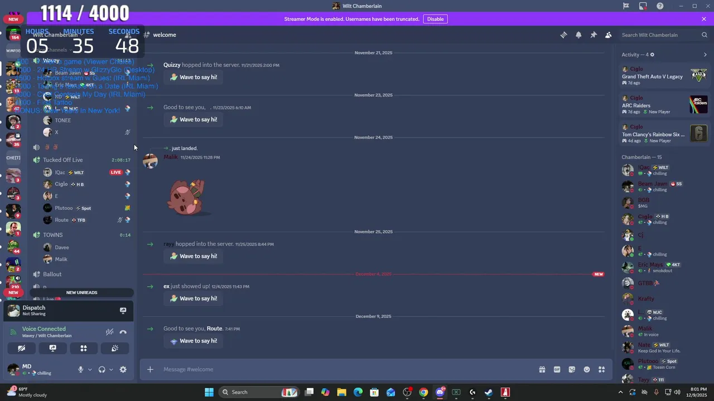Open the GIF picker
Viewport: 714px width, 401px height.
[x=557, y=369]
